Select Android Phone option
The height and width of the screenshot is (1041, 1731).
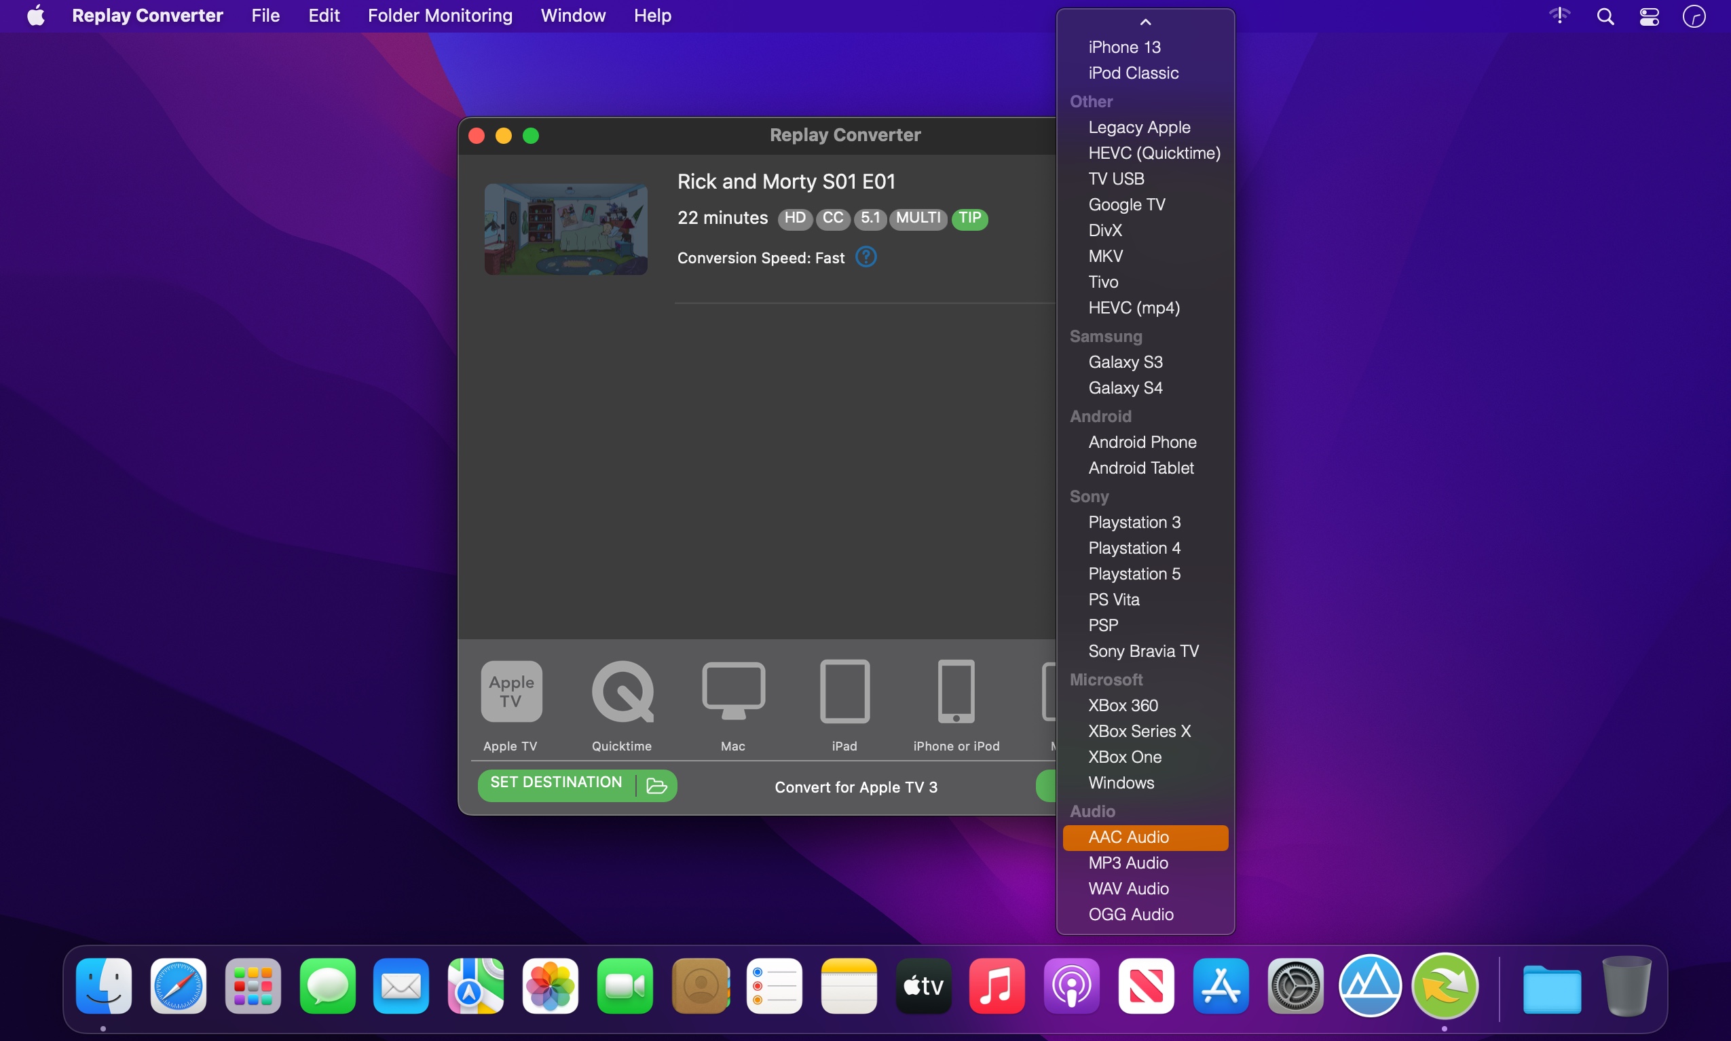coord(1145,442)
